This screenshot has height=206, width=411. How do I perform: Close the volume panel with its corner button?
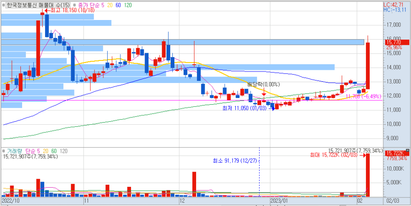pos(407,150)
